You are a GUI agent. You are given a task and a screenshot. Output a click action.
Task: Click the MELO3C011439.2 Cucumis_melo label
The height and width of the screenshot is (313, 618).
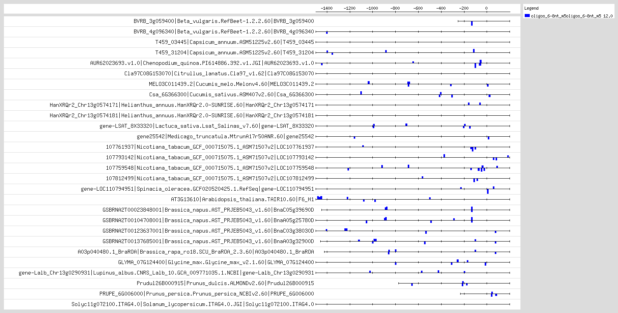(x=232, y=84)
